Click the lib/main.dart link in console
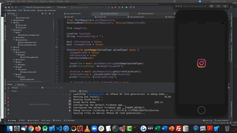This screenshot has width=237, height=133. pos(96,94)
